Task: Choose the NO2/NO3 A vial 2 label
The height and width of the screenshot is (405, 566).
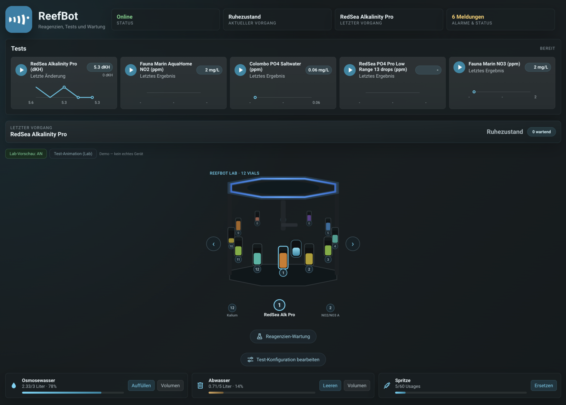Action: click(x=330, y=310)
